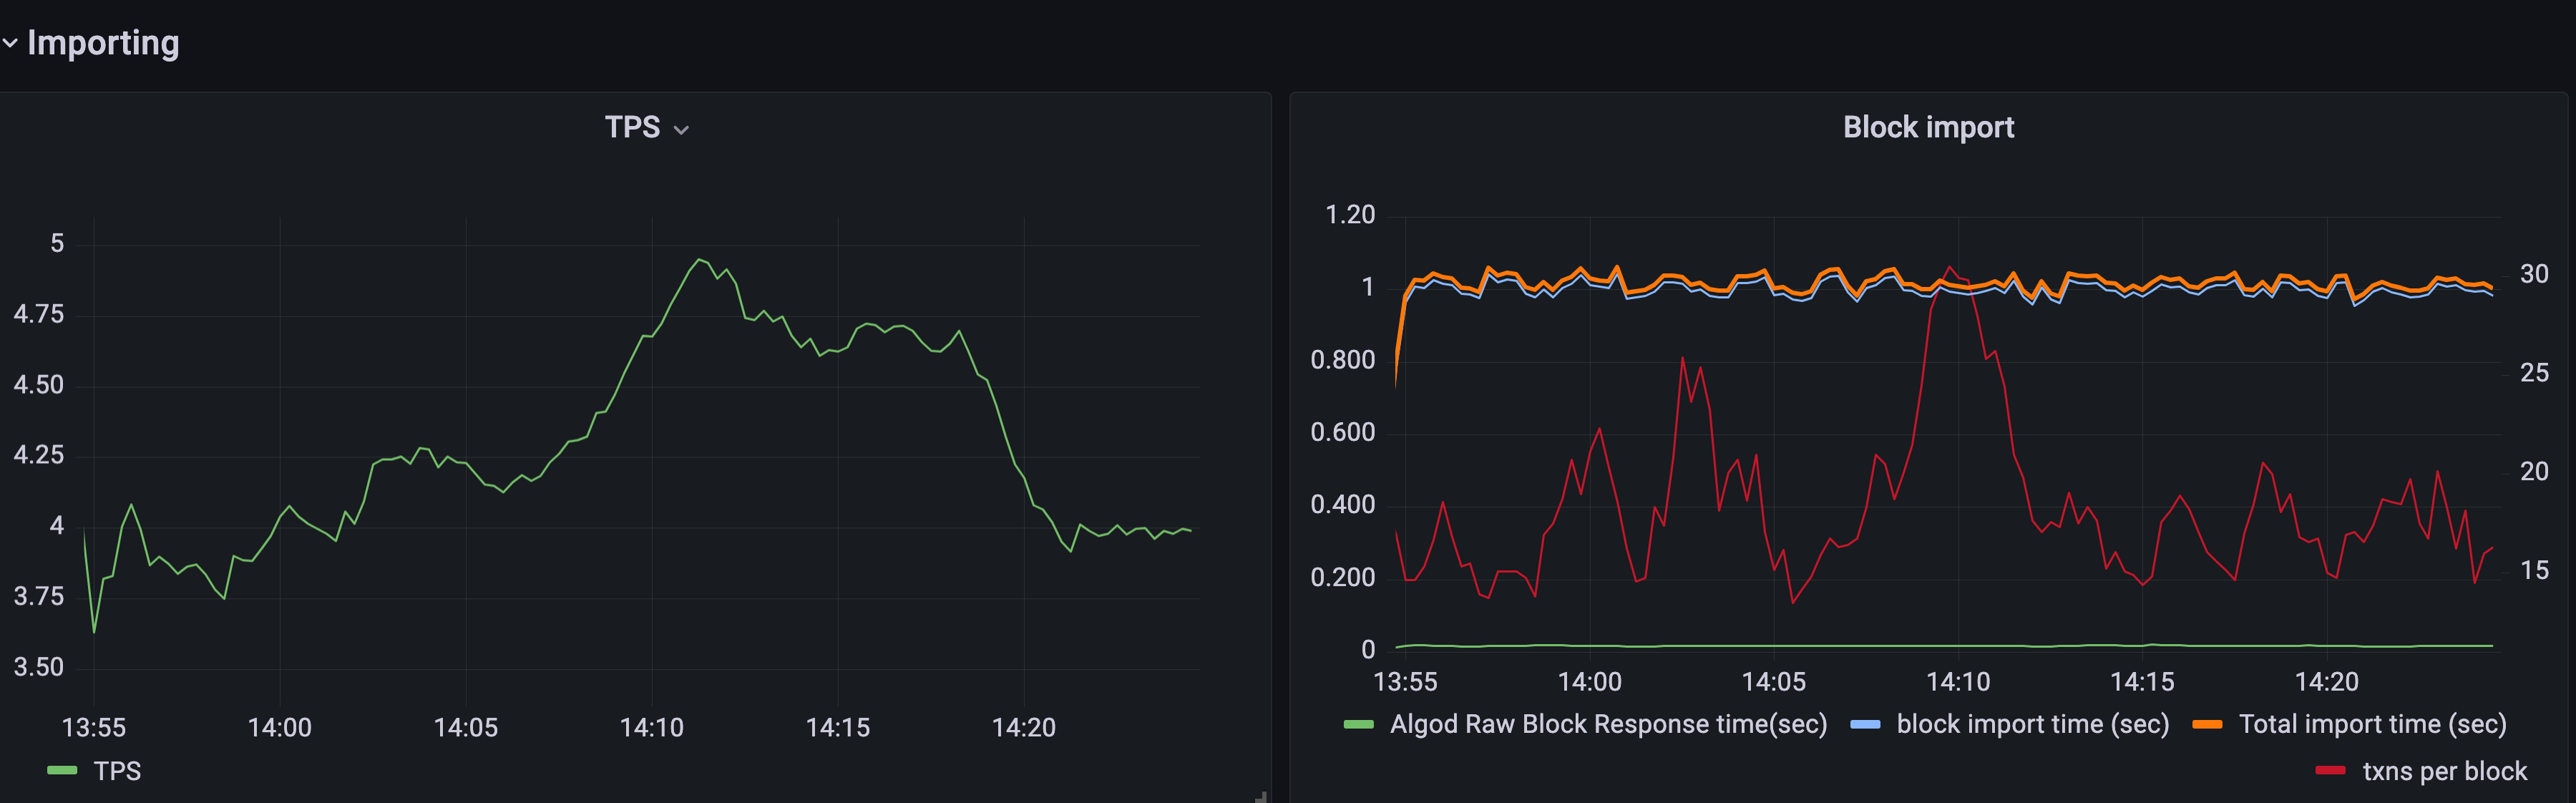Open the TPS panel title dropdown arrow

[682, 130]
